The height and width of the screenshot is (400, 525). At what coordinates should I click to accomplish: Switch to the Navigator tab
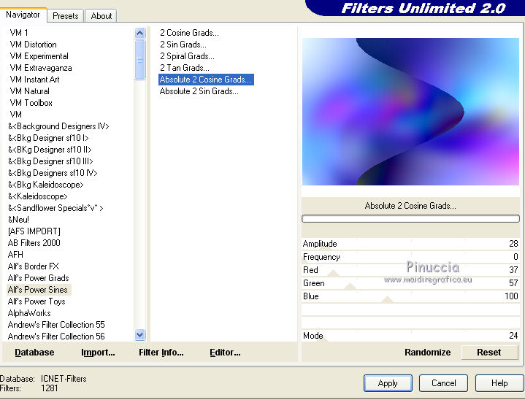[23, 15]
